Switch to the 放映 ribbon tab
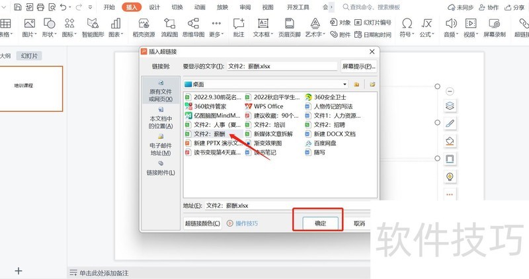The image size is (529, 279). coord(222,7)
